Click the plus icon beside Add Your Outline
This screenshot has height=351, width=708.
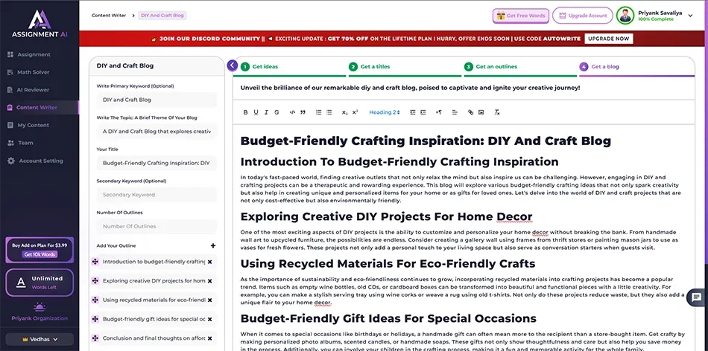click(x=213, y=246)
